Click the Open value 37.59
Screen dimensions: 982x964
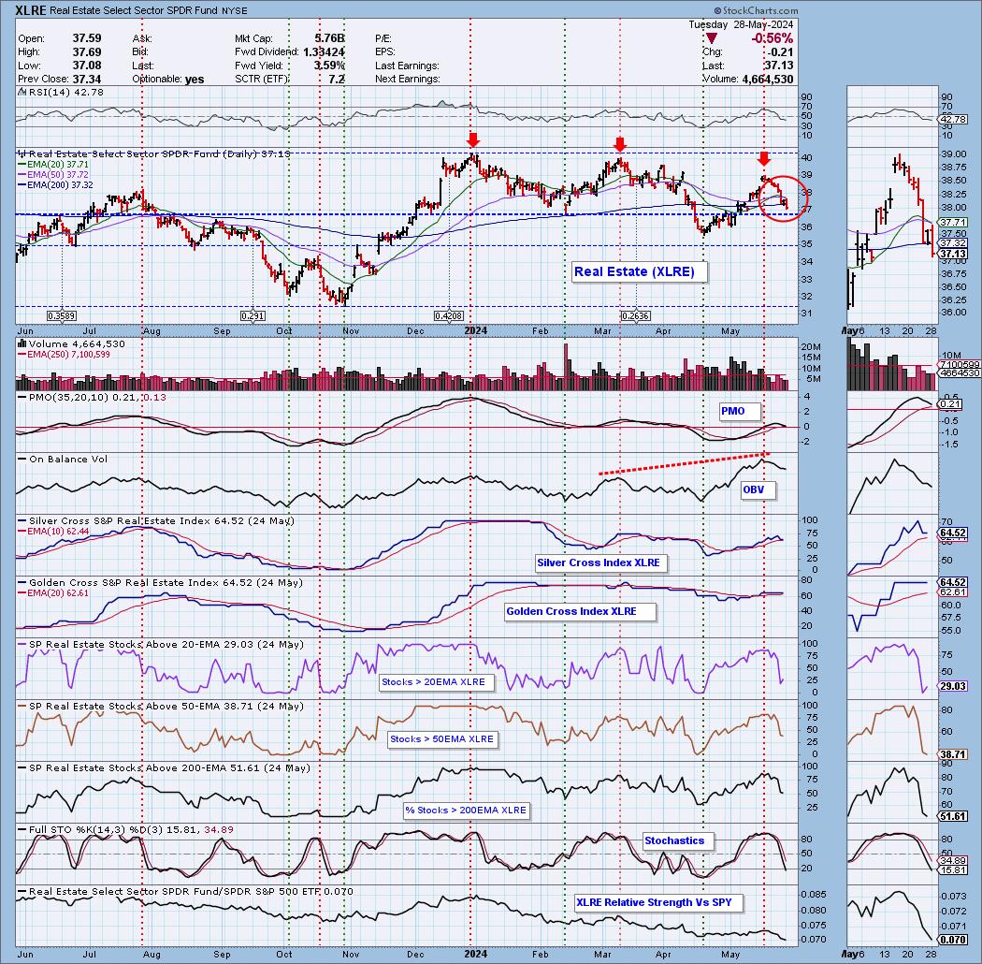[87, 38]
